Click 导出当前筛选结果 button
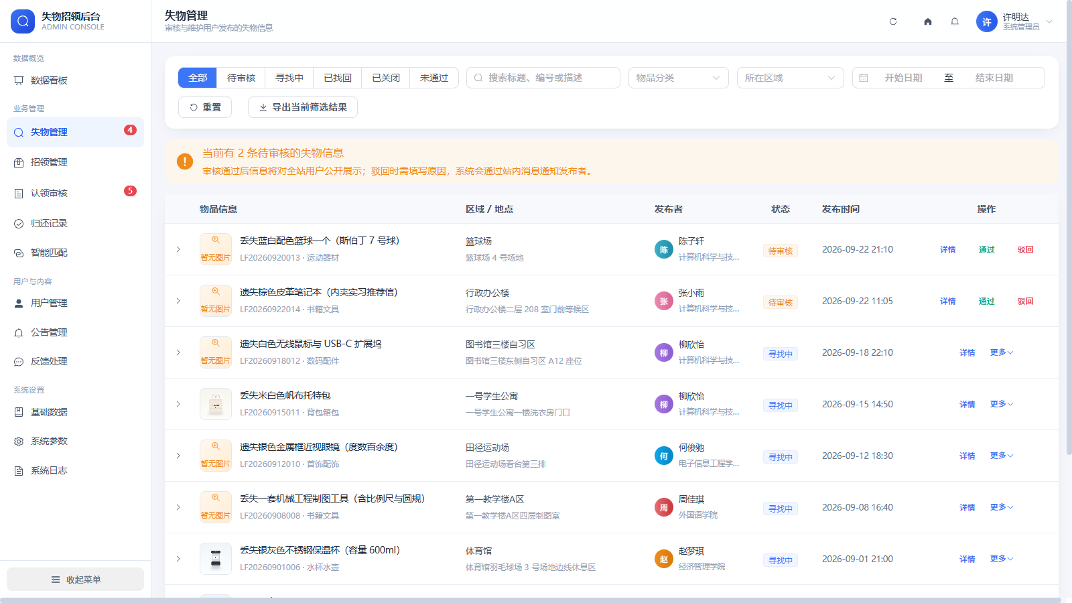Viewport: 1072px width, 603px height. pos(303,107)
